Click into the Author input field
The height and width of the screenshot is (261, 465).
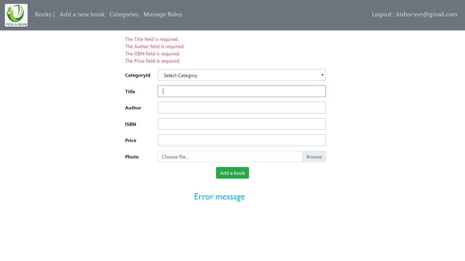coord(242,108)
